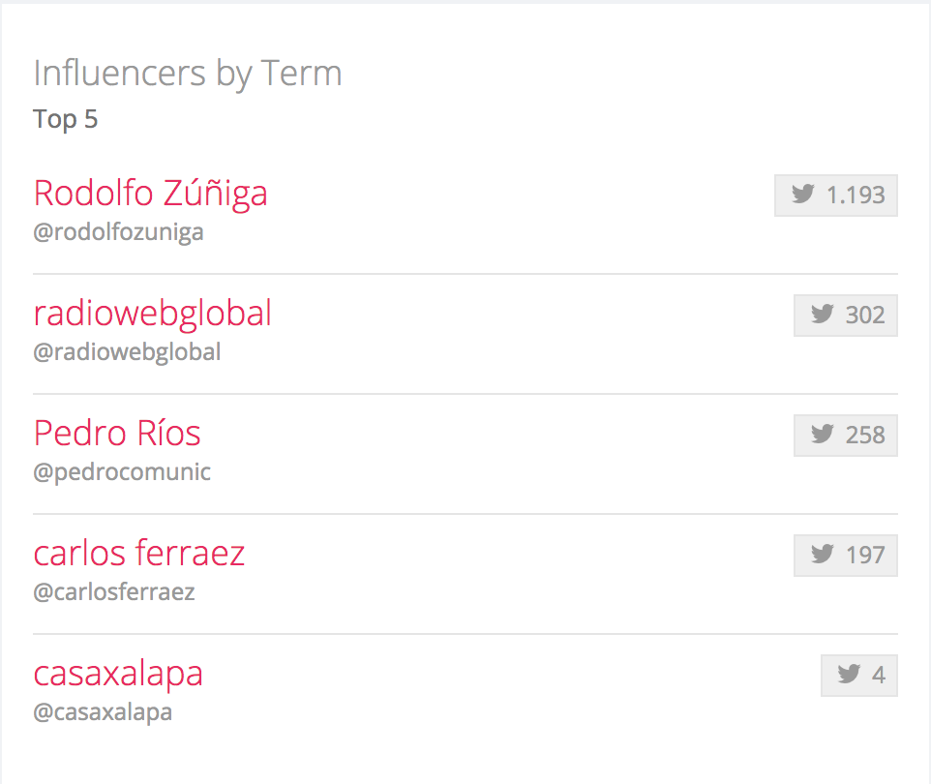Click Twitter bird icon beside 197
The height and width of the screenshot is (784, 931).
822,555
